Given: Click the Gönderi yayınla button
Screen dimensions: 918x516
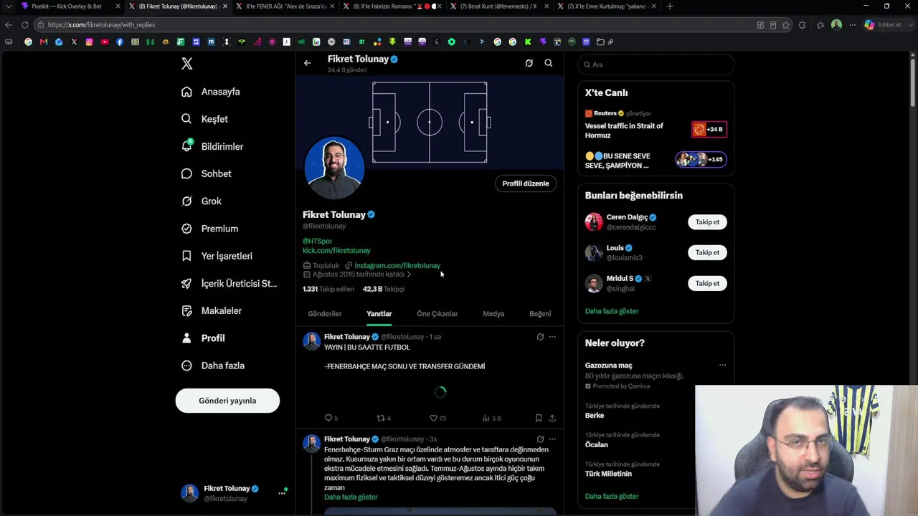Looking at the screenshot, I should click(227, 401).
